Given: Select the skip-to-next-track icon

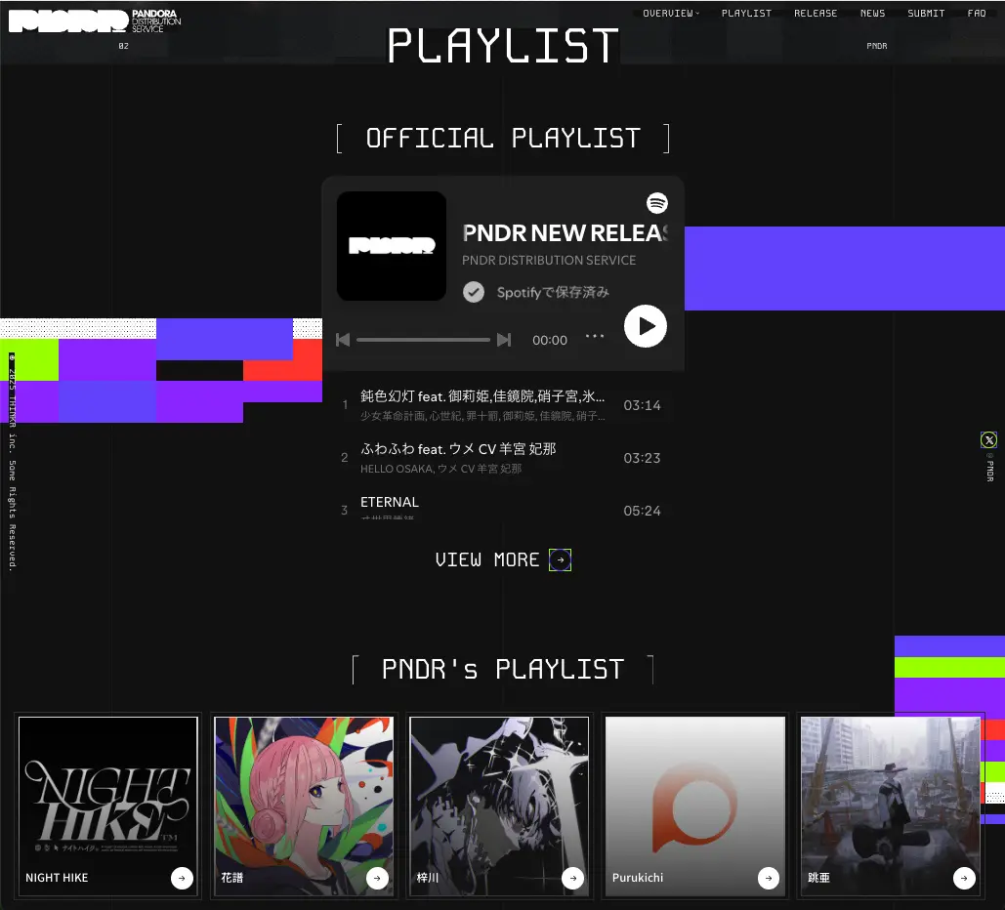Looking at the screenshot, I should 504,340.
